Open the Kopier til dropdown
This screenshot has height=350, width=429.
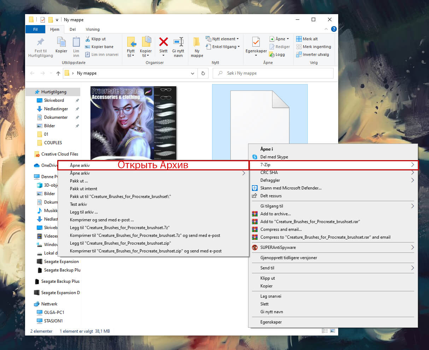point(146,47)
